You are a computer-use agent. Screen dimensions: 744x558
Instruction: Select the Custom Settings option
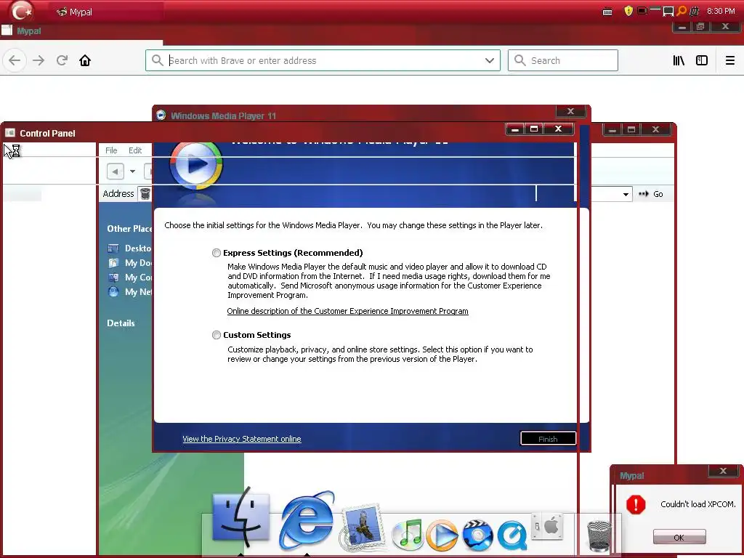tap(217, 335)
